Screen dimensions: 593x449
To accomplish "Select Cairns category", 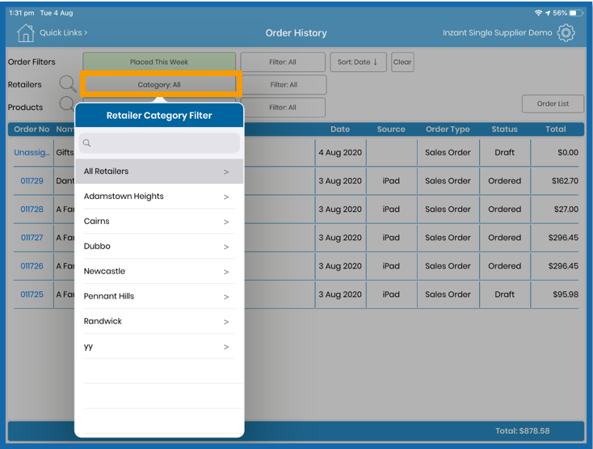I will 159,222.
